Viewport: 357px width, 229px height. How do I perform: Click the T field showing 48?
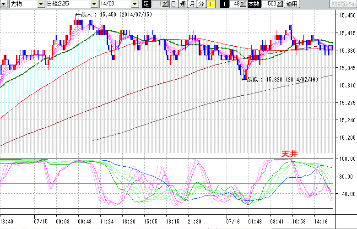coord(235,4)
